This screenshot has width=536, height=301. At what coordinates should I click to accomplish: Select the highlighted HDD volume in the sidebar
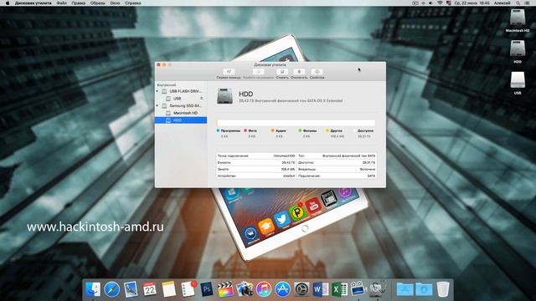tap(181, 120)
